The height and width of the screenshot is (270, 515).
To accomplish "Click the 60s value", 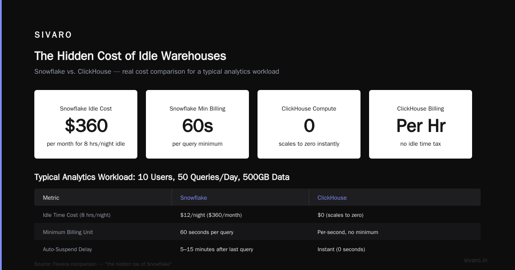I will (x=197, y=126).
